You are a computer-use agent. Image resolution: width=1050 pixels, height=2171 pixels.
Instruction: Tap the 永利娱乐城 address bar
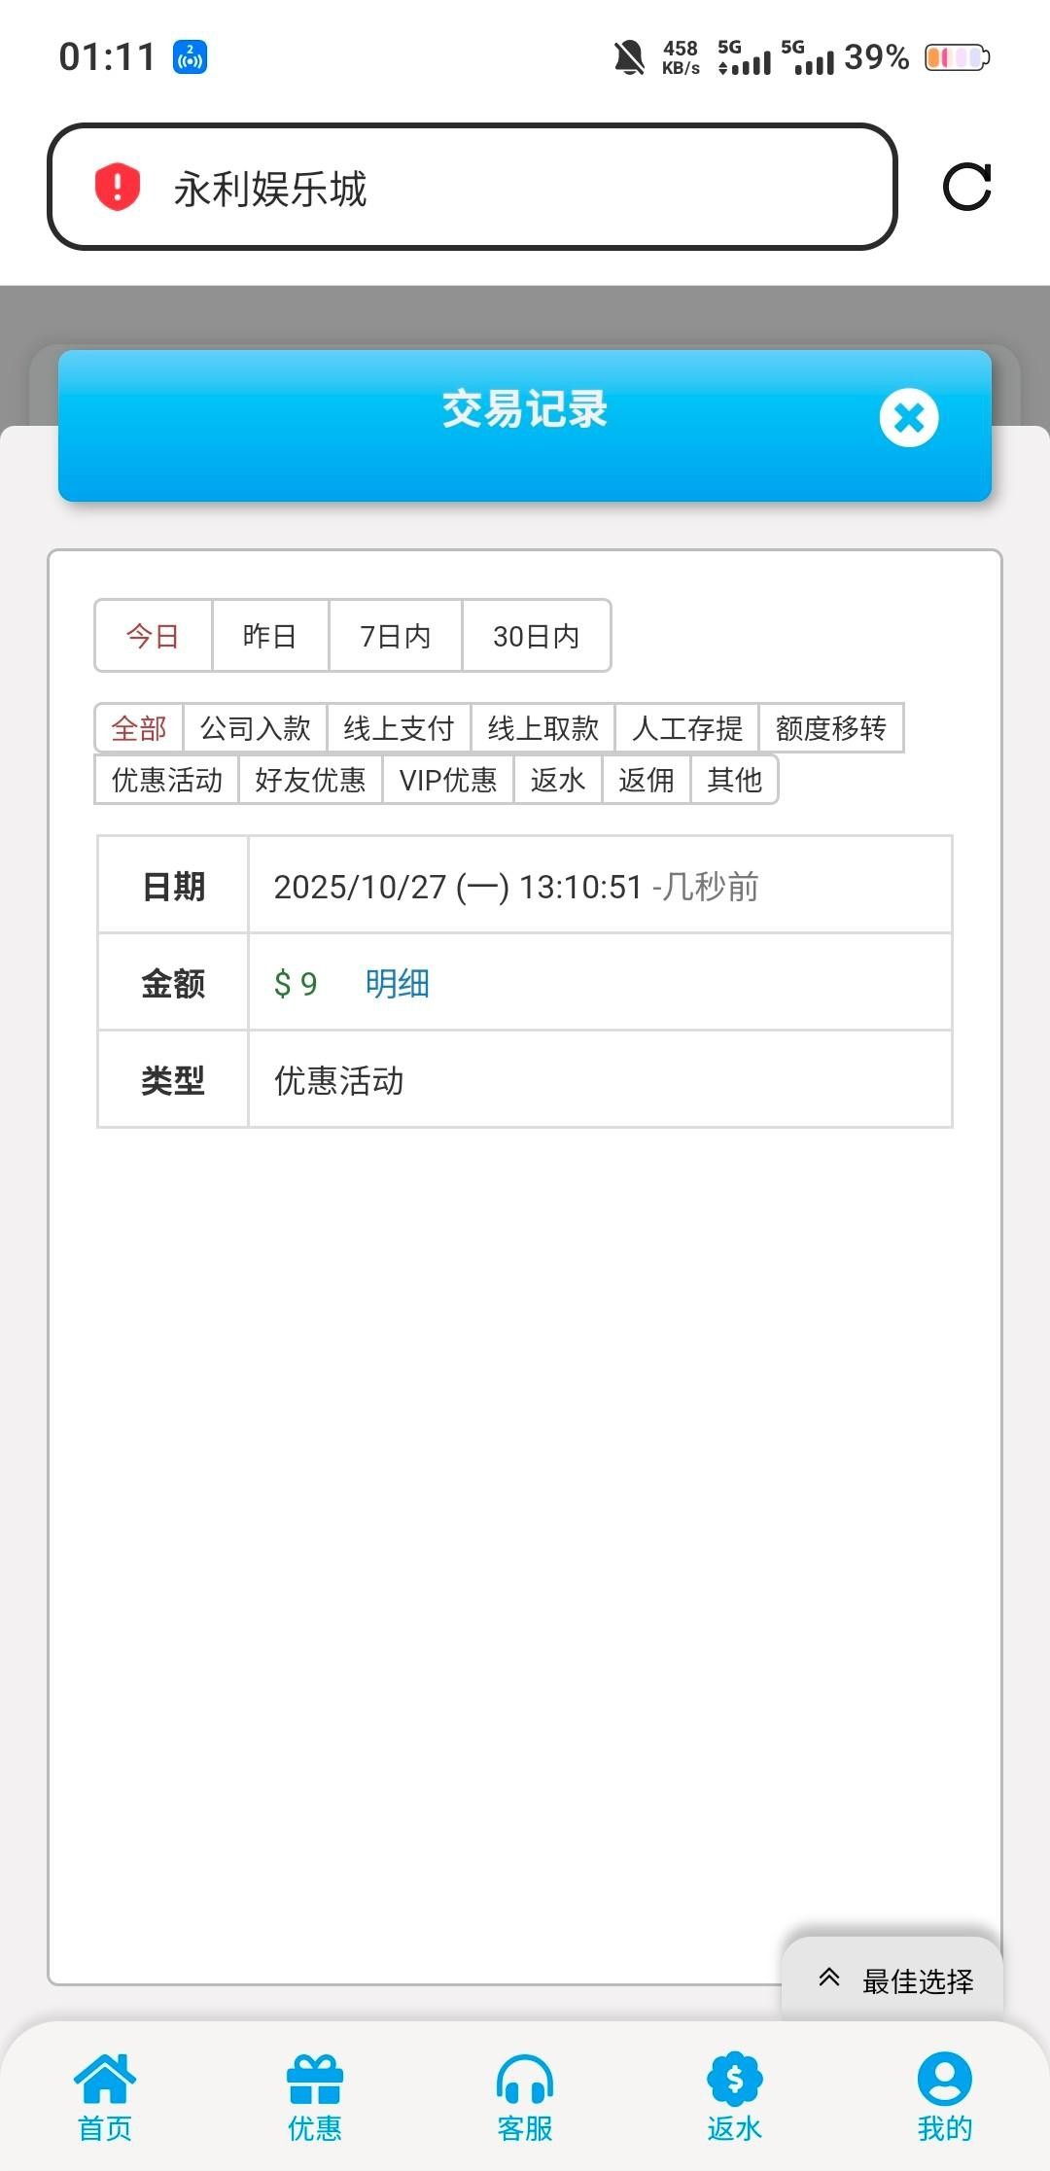472,187
